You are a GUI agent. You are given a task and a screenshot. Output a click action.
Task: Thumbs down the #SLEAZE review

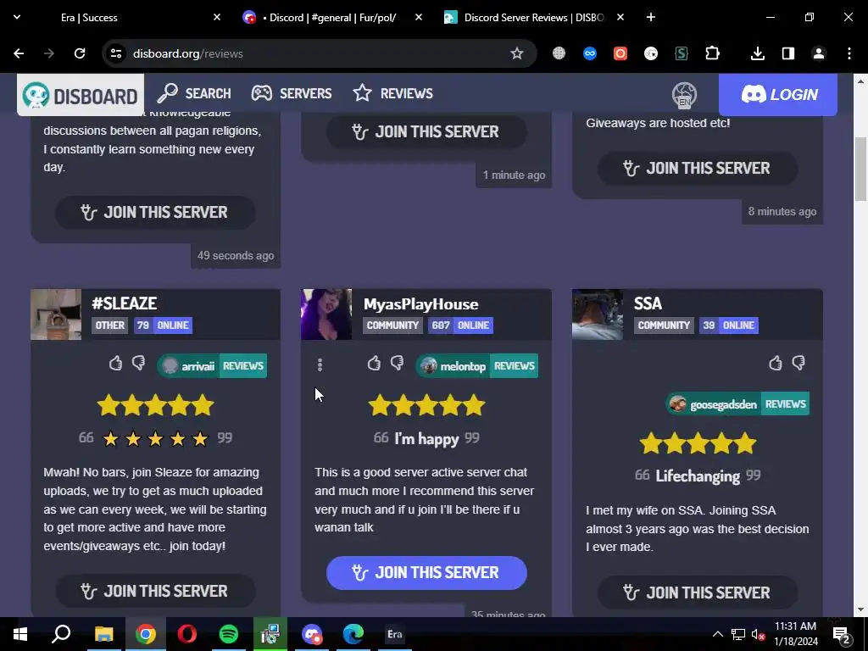138,363
